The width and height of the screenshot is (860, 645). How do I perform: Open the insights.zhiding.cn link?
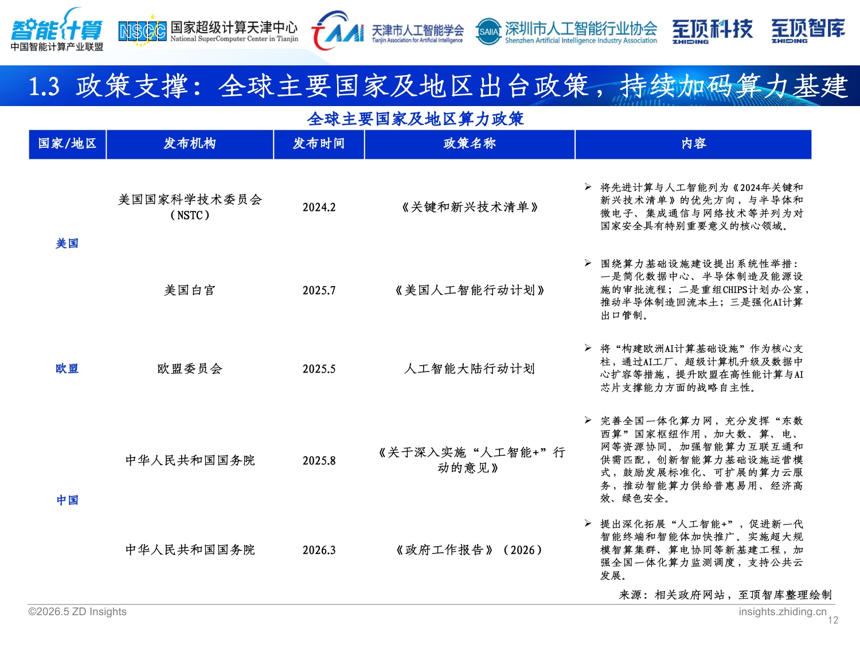(x=783, y=612)
